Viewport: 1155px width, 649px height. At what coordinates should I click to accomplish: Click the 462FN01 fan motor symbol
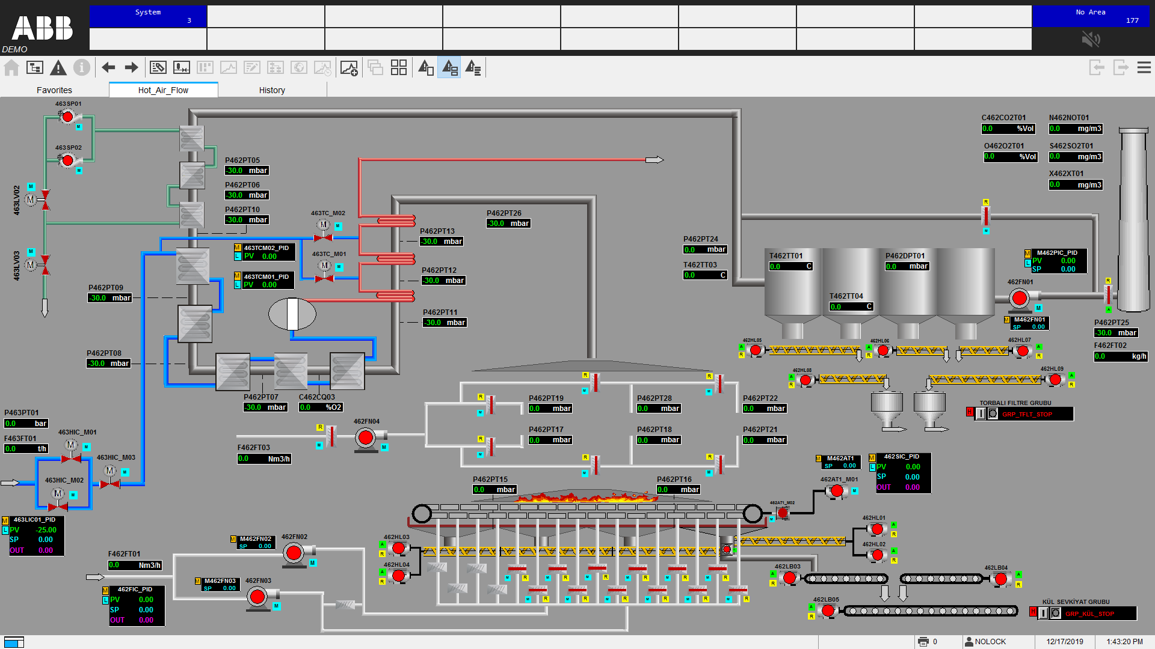tap(1019, 298)
